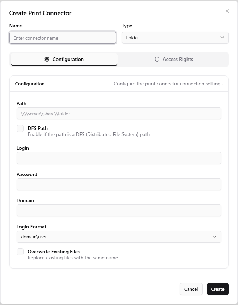Image resolution: width=238 pixels, height=305 pixels.
Task: Click the Password input field
Action: click(x=119, y=184)
